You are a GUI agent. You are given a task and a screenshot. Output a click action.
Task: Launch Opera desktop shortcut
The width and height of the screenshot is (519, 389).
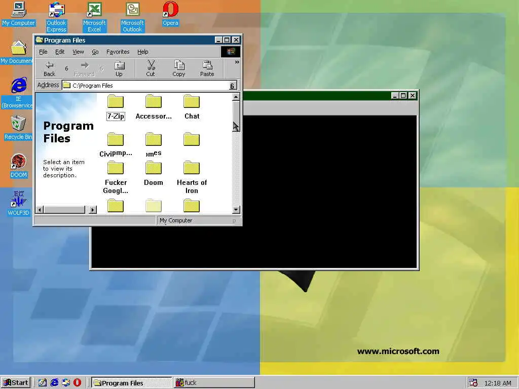click(x=170, y=14)
